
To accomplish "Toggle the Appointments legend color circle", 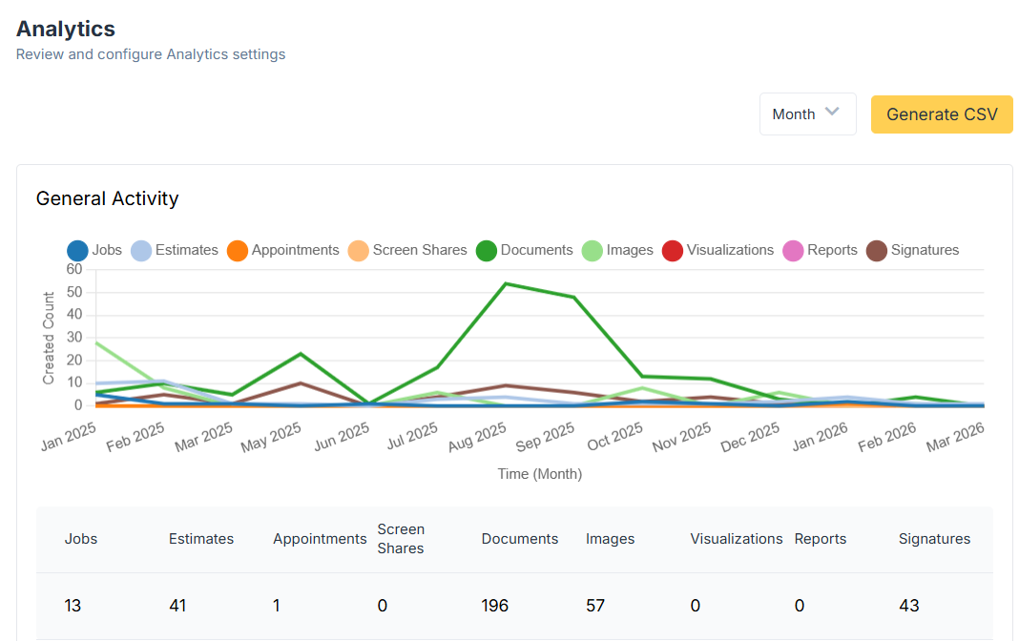I will tap(238, 251).
